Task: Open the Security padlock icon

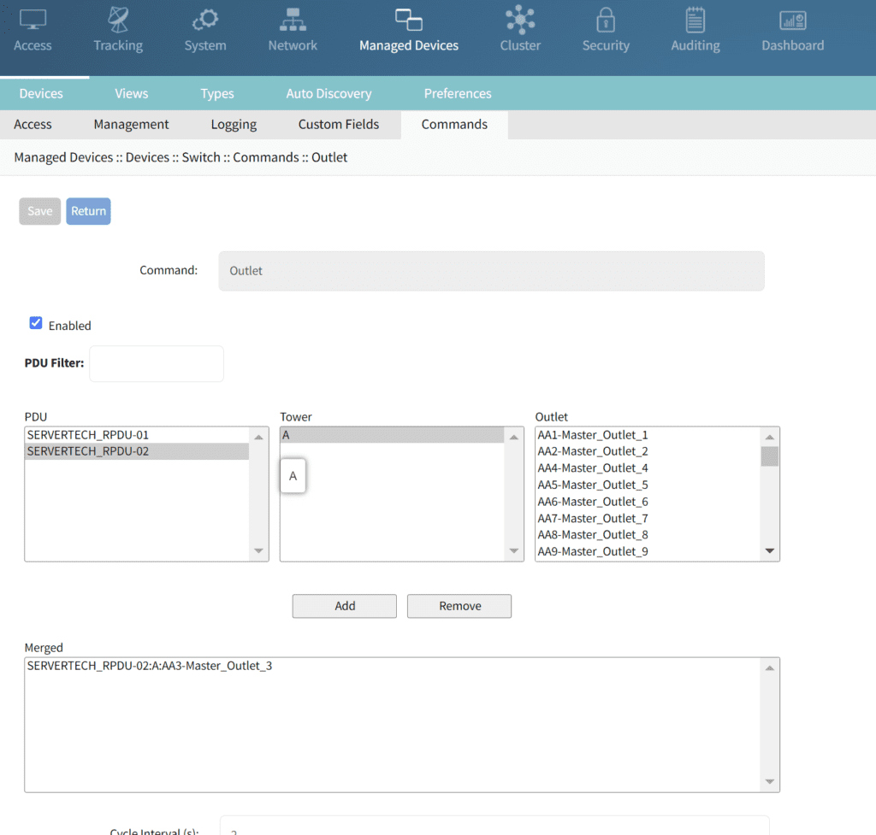Action: (606, 20)
